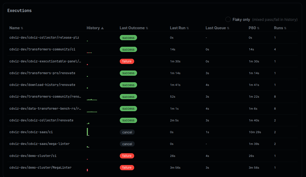Click failure badge for demo-cluster/MegaLinter
Image resolution: width=306 pixels, height=177 pixels.
click(x=127, y=167)
